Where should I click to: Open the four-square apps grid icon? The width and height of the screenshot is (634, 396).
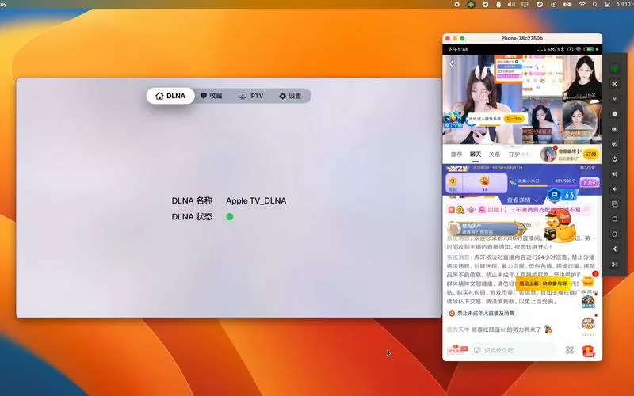click(x=570, y=350)
